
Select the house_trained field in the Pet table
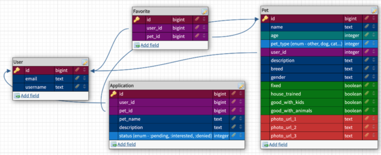(x=319, y=94)
